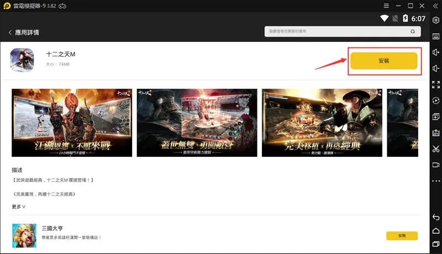The width and height of the screenshot is (442, 254).
Task: Click the yellow install button for 十二之天M
Action: click(383, 61)
